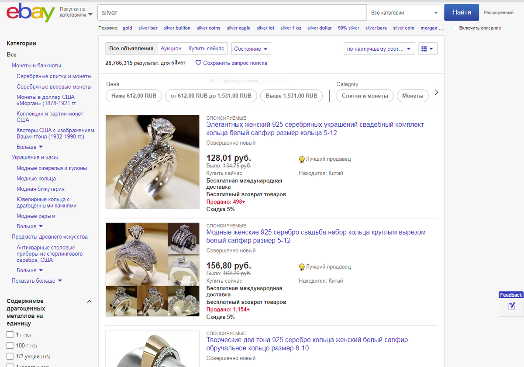The height and width of the screenshot is (367, 524).
Task: Filter price 'Выше 1,531.00 RUB'
Action: [x=292, y=96]
